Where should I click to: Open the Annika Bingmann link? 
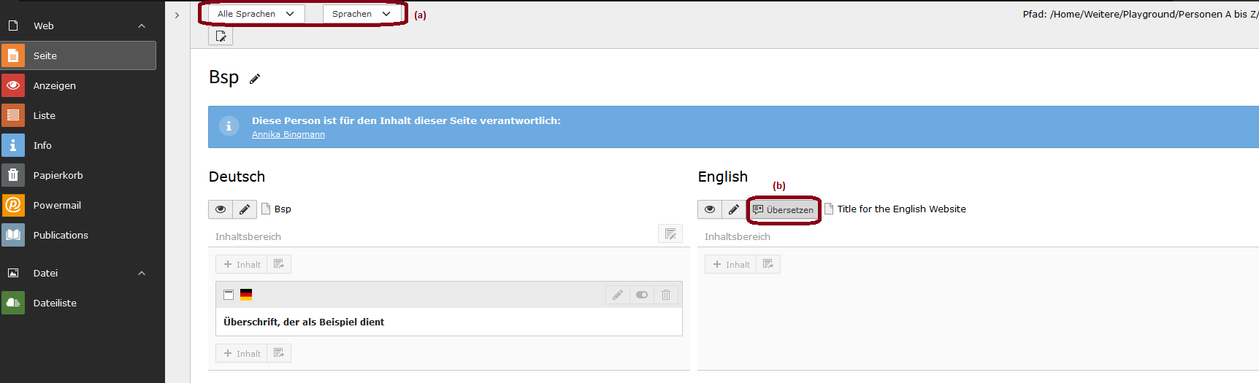(x=288, y=134)
